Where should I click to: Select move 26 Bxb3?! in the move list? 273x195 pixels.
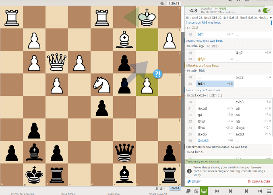215,141
